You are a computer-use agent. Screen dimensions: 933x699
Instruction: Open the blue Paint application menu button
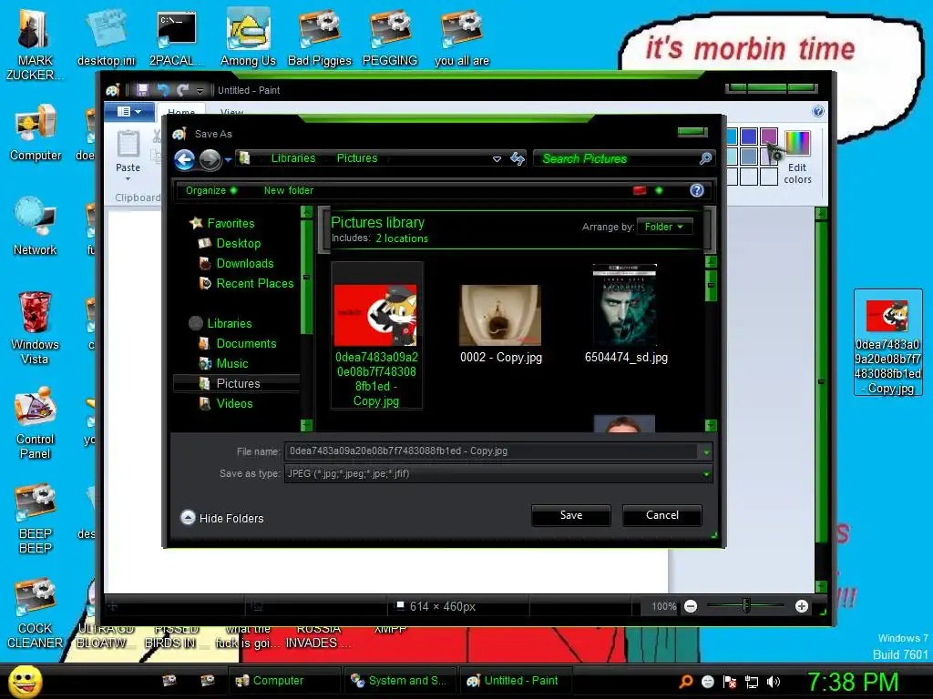pos(129,112)
